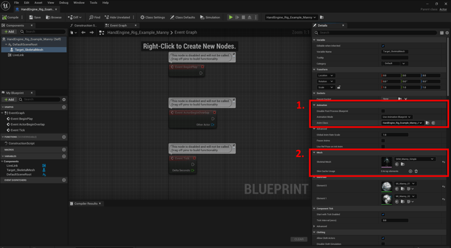The height and width of the screenshot is (248, 451).
Task: Click Add button in My Blueprint panel
Action: (9, 99)
